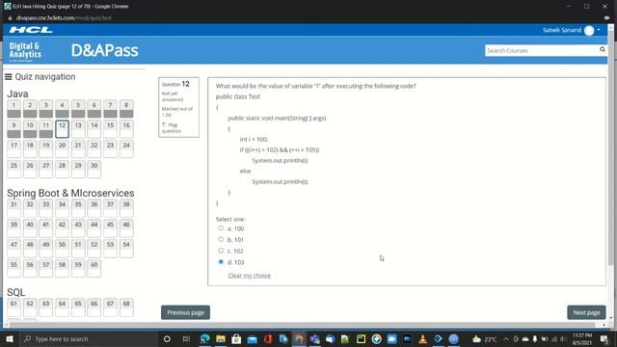Select answer option b. 101
This screenshot has width=617, height=347.
[x=221, y=239]
